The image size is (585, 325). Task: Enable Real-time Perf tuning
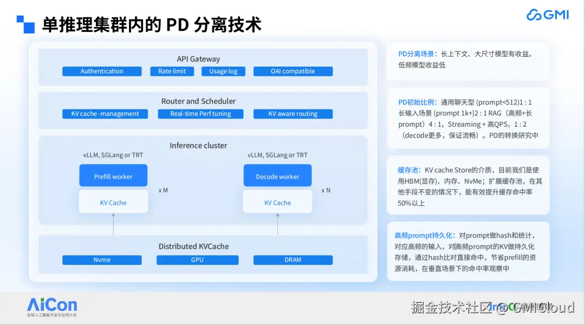(200, 114)
